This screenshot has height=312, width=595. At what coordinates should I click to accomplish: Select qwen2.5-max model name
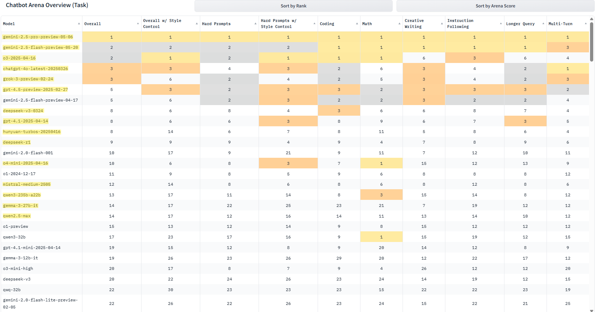17,216
